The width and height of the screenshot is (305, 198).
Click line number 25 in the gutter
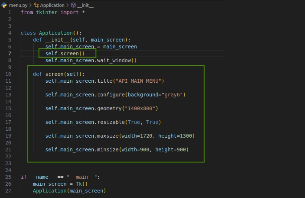point(8,177)
